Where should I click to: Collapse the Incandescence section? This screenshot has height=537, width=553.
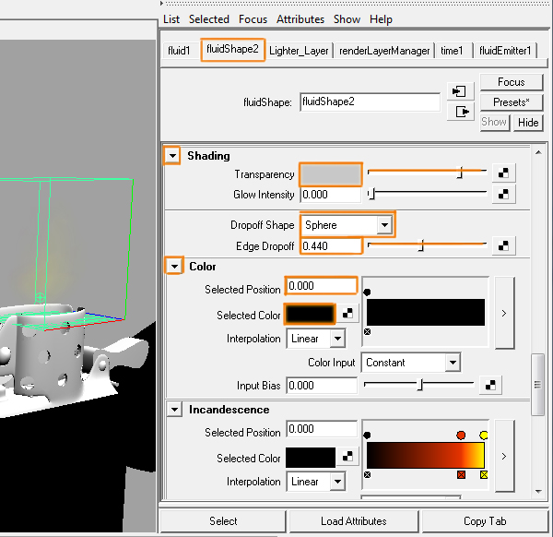[x=174, y=410]
